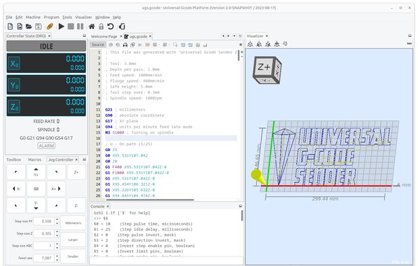The width and height of the screenshot is (418, 266).
Task: Click the Soft reset circular arrow icon
Action: [110, 26]
